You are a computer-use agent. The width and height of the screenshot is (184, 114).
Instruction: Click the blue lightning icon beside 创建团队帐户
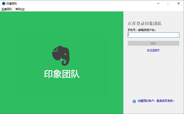134,101
